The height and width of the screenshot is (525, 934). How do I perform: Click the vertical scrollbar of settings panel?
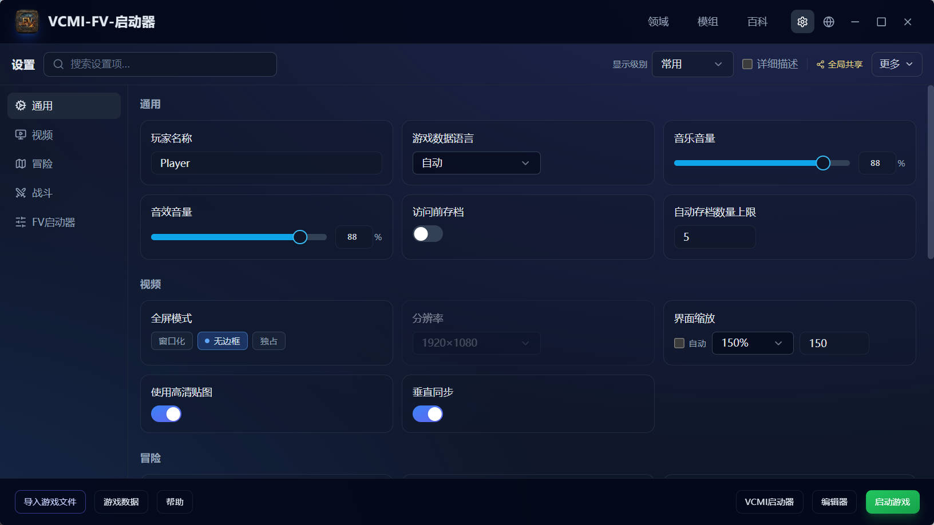(931, 172)
